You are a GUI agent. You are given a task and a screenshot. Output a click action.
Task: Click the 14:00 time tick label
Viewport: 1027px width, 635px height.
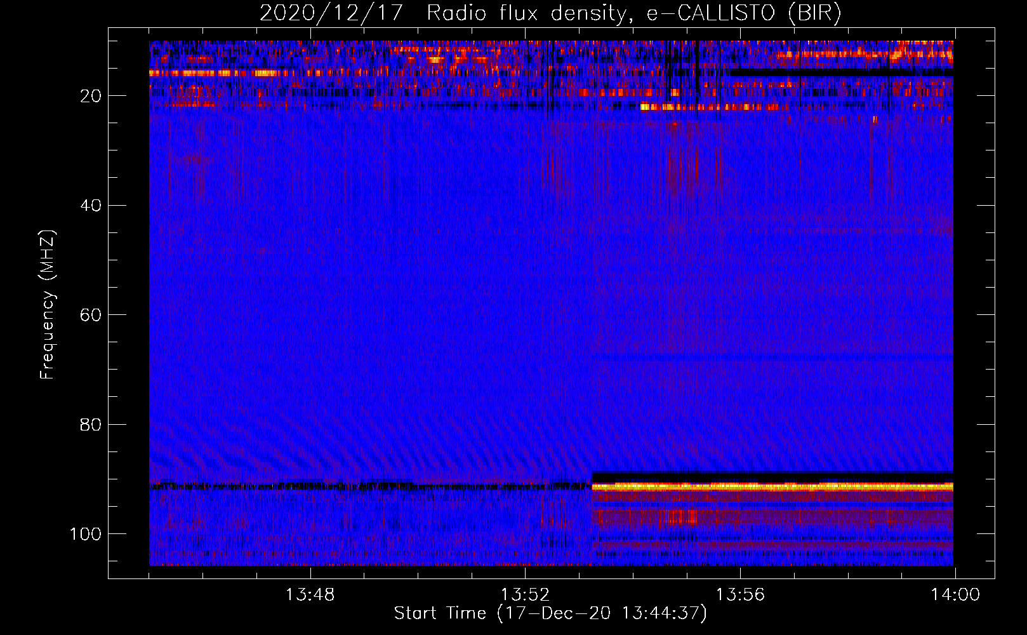pos(955,595)
